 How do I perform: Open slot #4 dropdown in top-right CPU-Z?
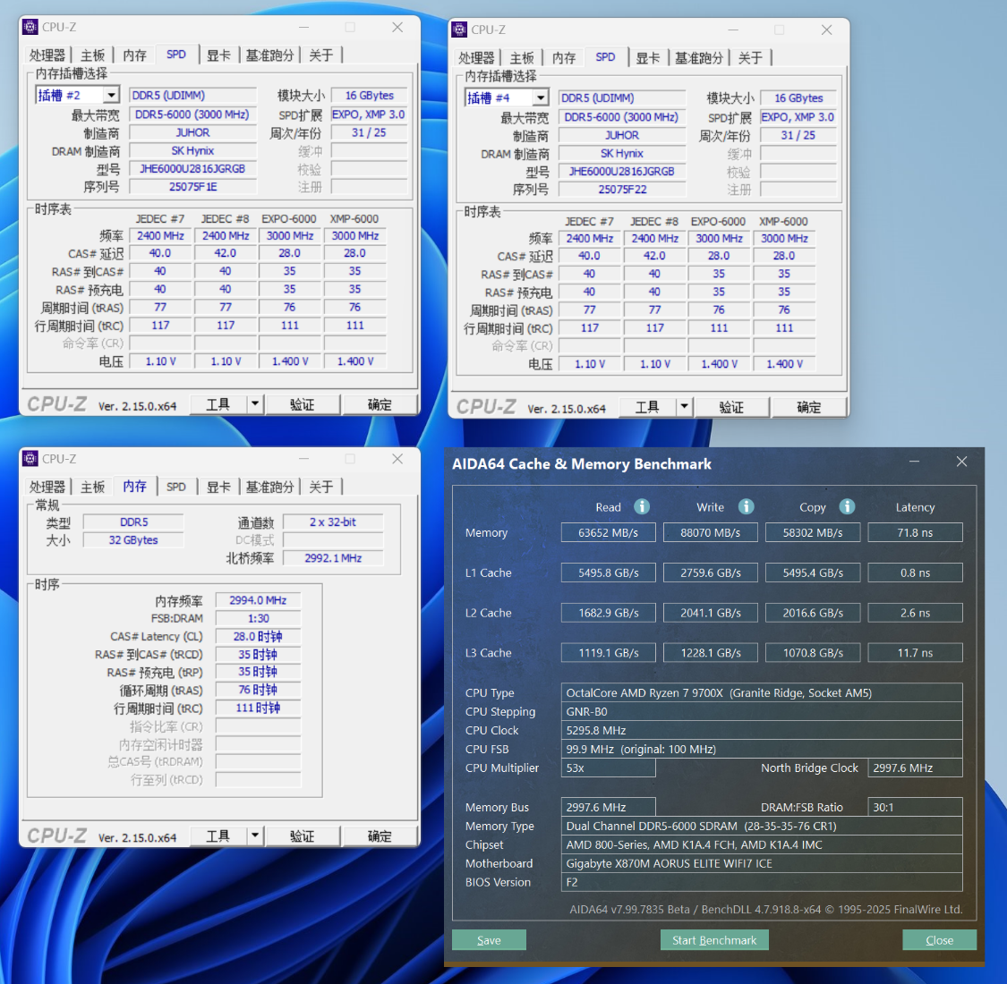pyautogui.click(x=541, y=98)
